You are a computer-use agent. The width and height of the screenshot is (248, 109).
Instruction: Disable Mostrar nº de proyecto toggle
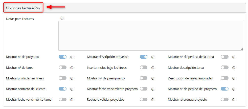click(62, 57)
